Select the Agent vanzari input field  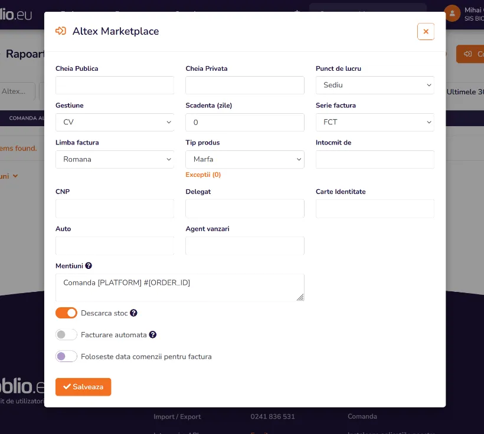coord(244,245)
